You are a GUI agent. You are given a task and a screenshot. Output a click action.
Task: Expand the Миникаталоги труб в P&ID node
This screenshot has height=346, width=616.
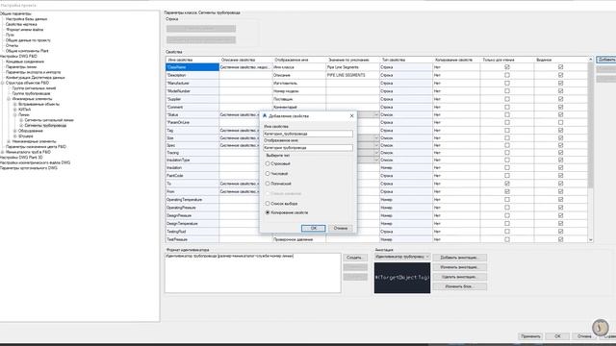pyautogui.click(x=2, y=152)
